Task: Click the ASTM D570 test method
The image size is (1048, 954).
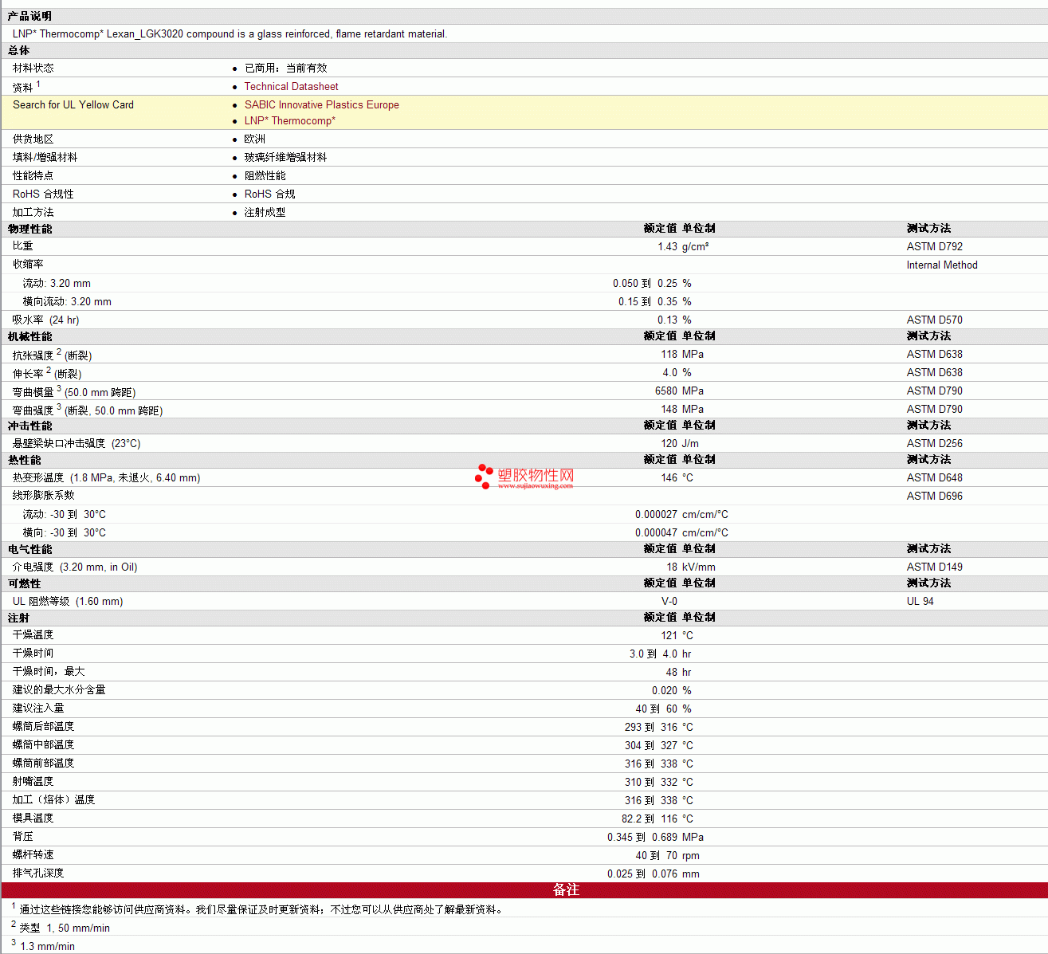Action: [x=934, y=320]
